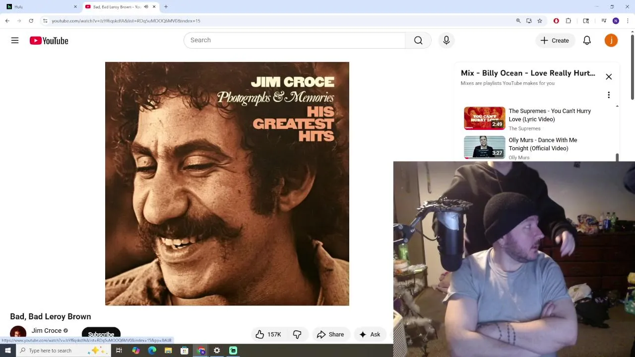Focus the YouTube search field
Viewport: 635px width, 357px height.
point(295,40)
